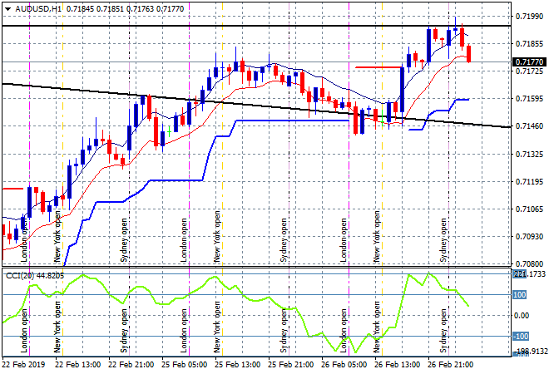
Task: Open the chart menu triangle beside AUDUSD,H1
Action: point(7,7)
